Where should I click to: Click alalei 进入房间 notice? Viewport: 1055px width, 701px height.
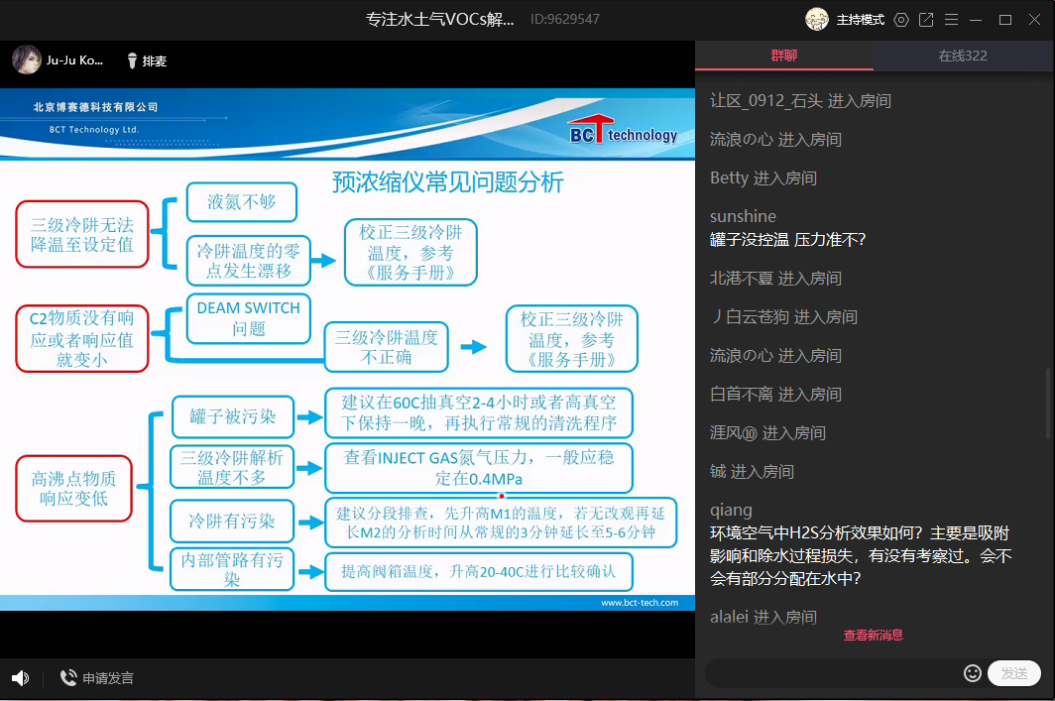click(763, 617)
